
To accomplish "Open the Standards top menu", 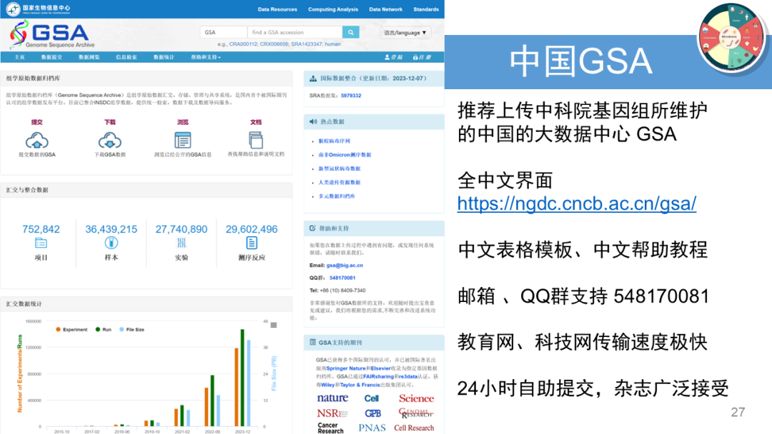I will [x=426, y=9].
